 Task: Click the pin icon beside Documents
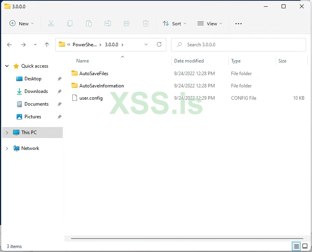(59, 104)
